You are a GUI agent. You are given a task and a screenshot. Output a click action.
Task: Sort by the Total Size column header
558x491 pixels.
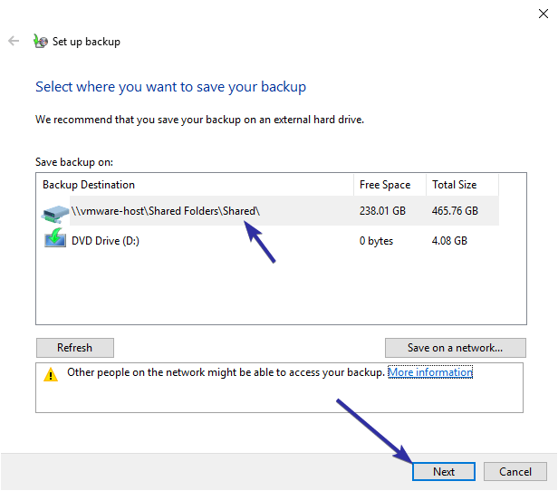(454, 185)
